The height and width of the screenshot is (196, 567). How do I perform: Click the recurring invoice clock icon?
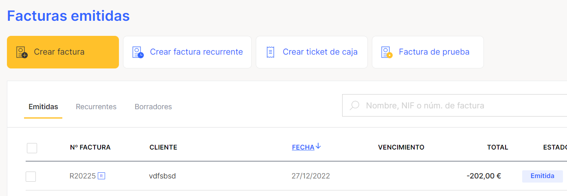[138, 52]
